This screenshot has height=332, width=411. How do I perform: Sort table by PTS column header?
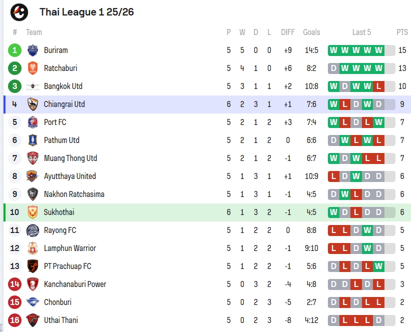click(x=402, y=32)
